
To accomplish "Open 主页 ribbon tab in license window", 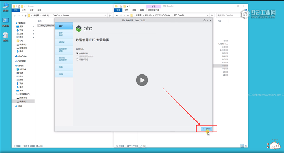I will 24,10.
